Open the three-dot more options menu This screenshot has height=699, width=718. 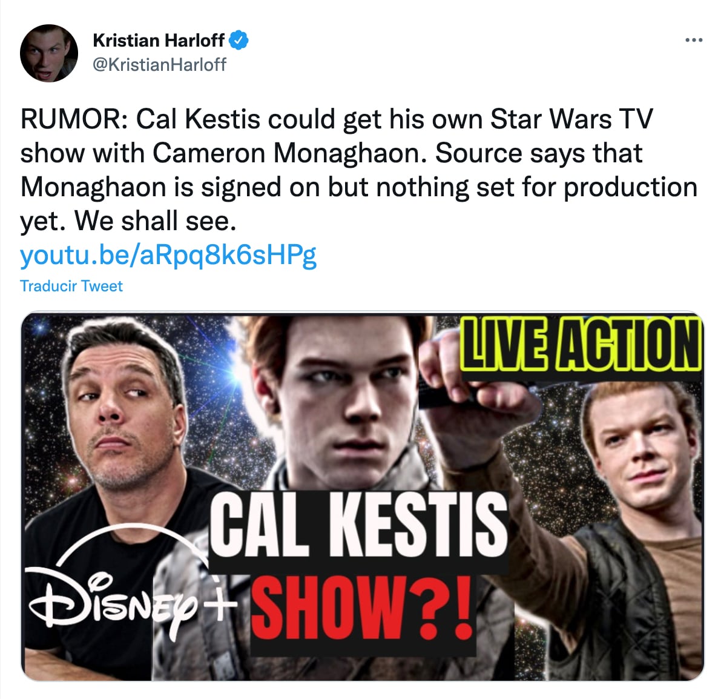click(x=693, y=41)
